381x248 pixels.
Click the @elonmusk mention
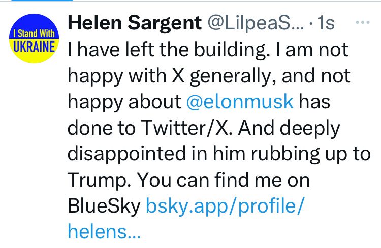point(240,102)
